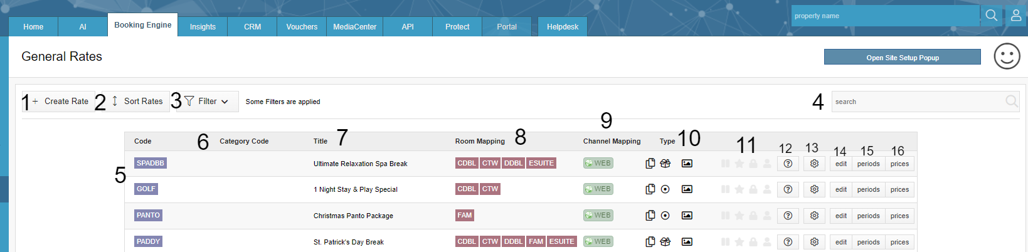Image resolution: width=1028 pixels, height=252 pixels.
Task: Click the WEB channel badge for GOLF
Action: (x=598, y=189)
